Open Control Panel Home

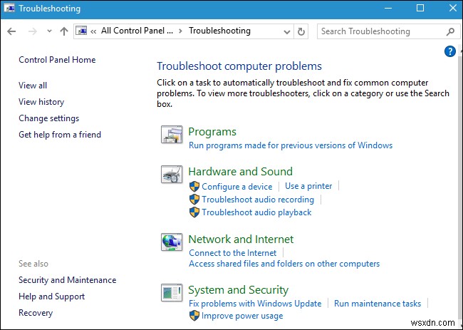(x=57, y=60)
